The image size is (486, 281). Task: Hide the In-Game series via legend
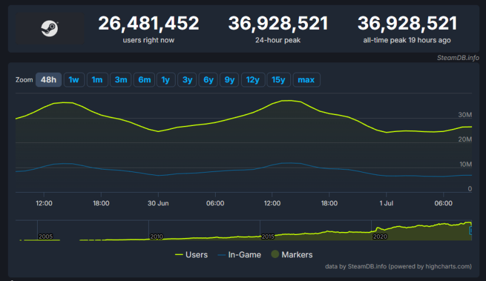tap(239, 255)
